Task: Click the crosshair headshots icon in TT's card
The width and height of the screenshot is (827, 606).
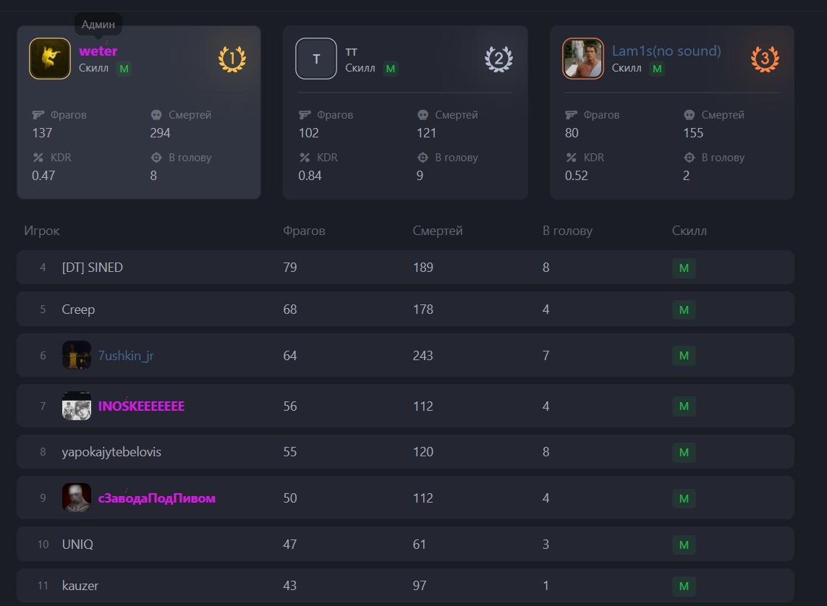Action: pyautogui.click(x=423, y=158)
